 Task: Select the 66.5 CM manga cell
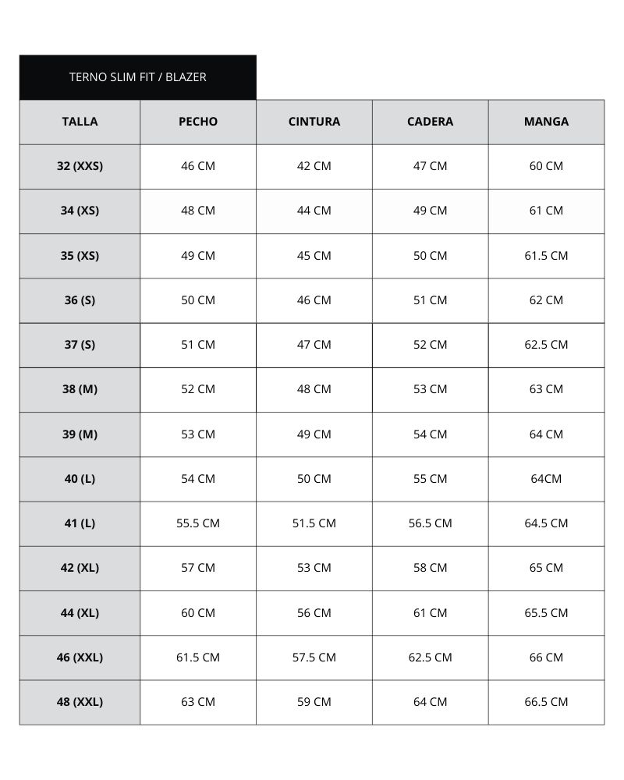pos(546,702)
